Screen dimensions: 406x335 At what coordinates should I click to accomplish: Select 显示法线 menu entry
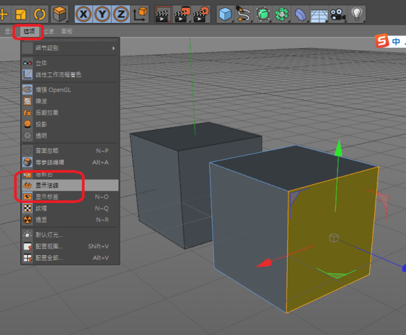pyautogui.click(x=47, y=185)
